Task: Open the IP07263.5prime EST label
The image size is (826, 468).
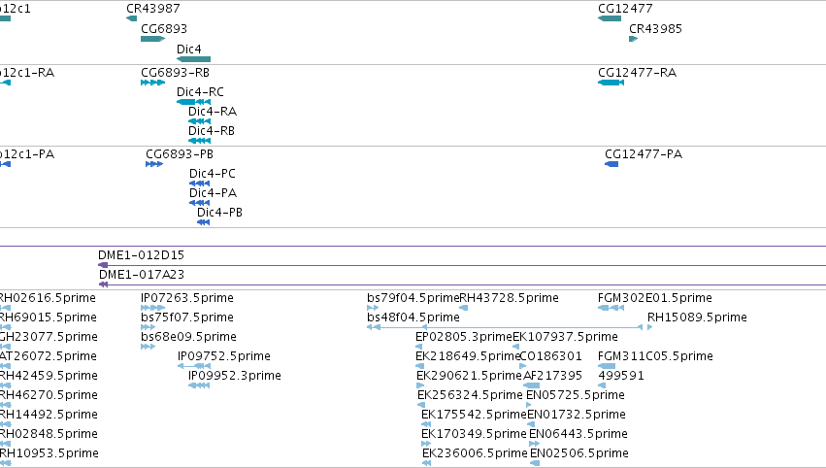Action: pyautogui.click(x=187, y=298)
